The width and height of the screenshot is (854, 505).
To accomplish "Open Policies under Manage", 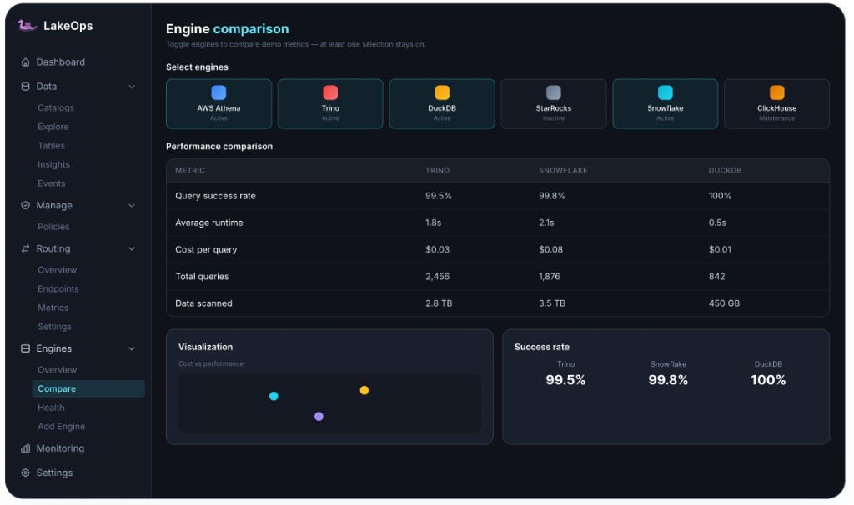I will 53,227.
